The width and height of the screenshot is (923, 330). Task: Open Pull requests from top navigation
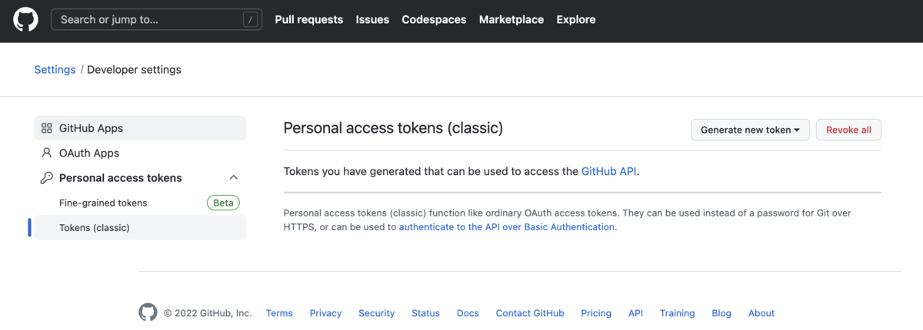309,20
